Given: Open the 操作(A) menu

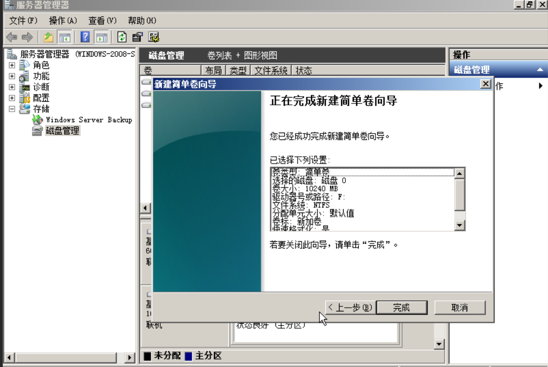Looking at the screenshot, I should tap(63, 21).
